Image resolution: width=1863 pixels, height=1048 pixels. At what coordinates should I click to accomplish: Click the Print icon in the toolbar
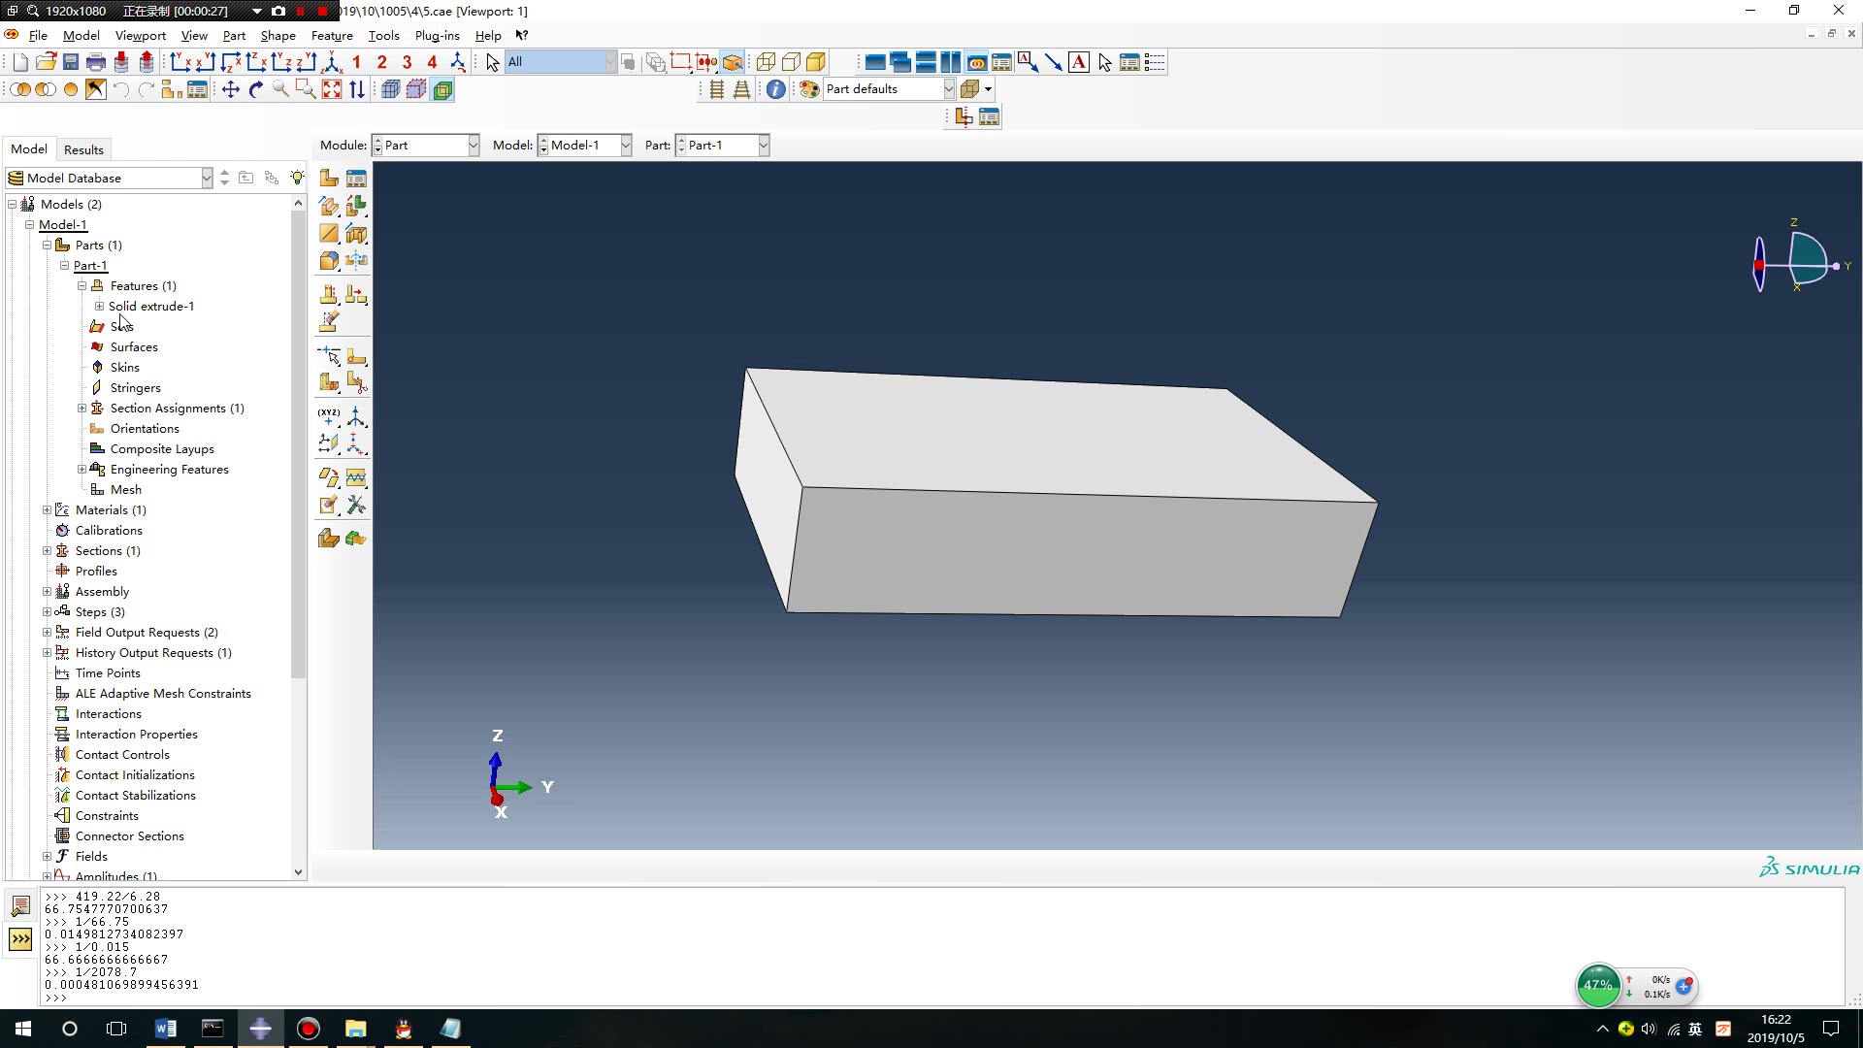coord(96,62)
